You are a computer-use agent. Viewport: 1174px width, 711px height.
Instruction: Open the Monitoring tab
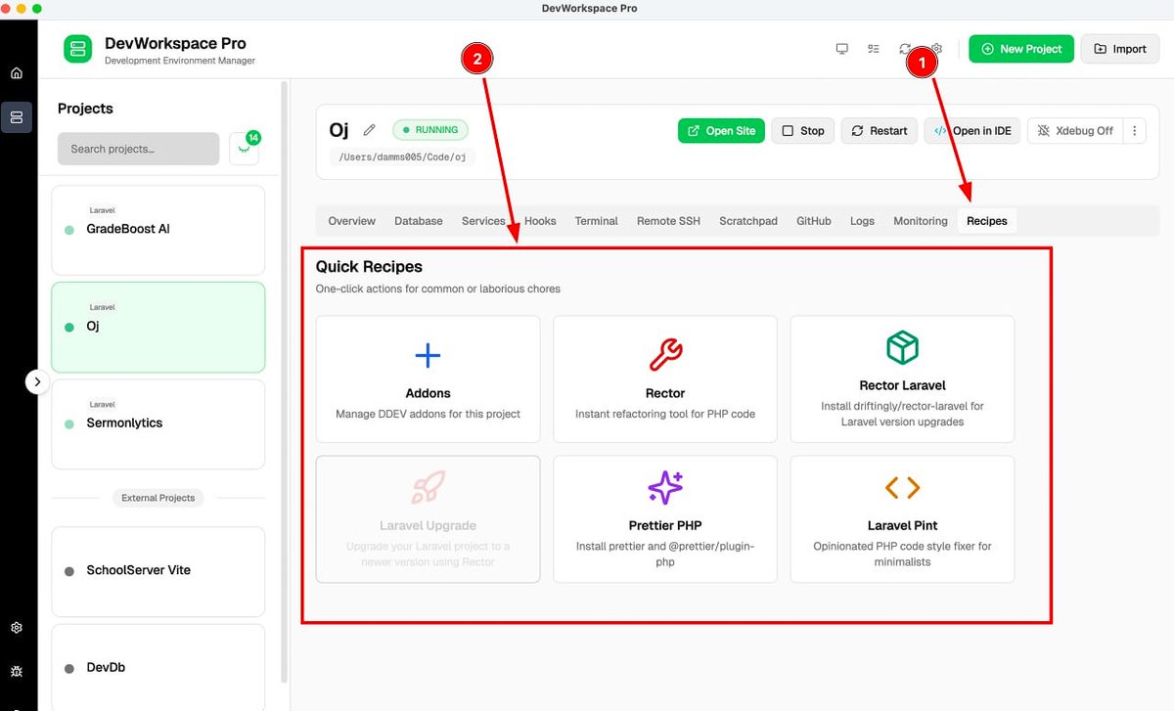pos(921,221)
